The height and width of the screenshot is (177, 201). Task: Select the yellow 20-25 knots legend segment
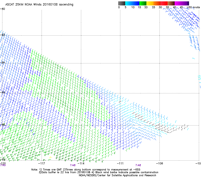[x=150, y=3]
